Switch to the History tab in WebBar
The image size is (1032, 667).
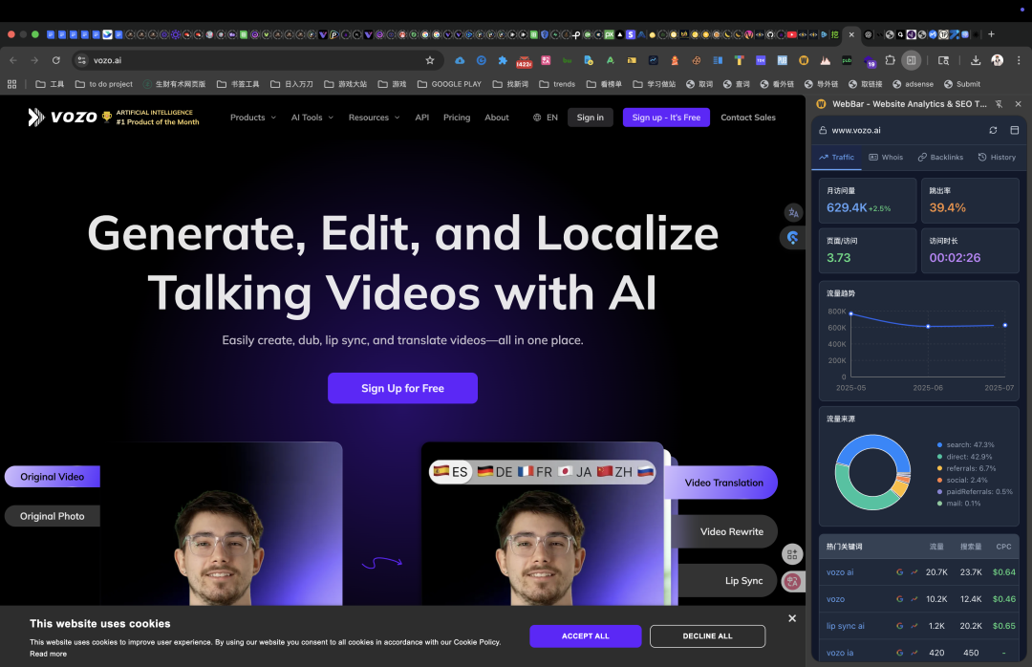(997, 158)
